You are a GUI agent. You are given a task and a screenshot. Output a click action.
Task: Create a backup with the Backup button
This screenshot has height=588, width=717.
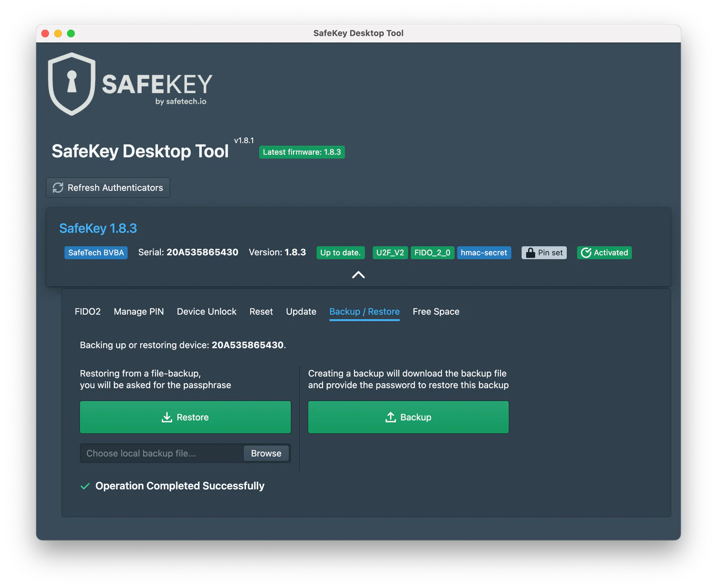point(408,417)
